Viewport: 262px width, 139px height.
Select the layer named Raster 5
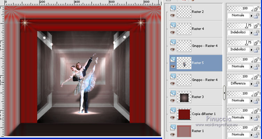tap(198, 63)
